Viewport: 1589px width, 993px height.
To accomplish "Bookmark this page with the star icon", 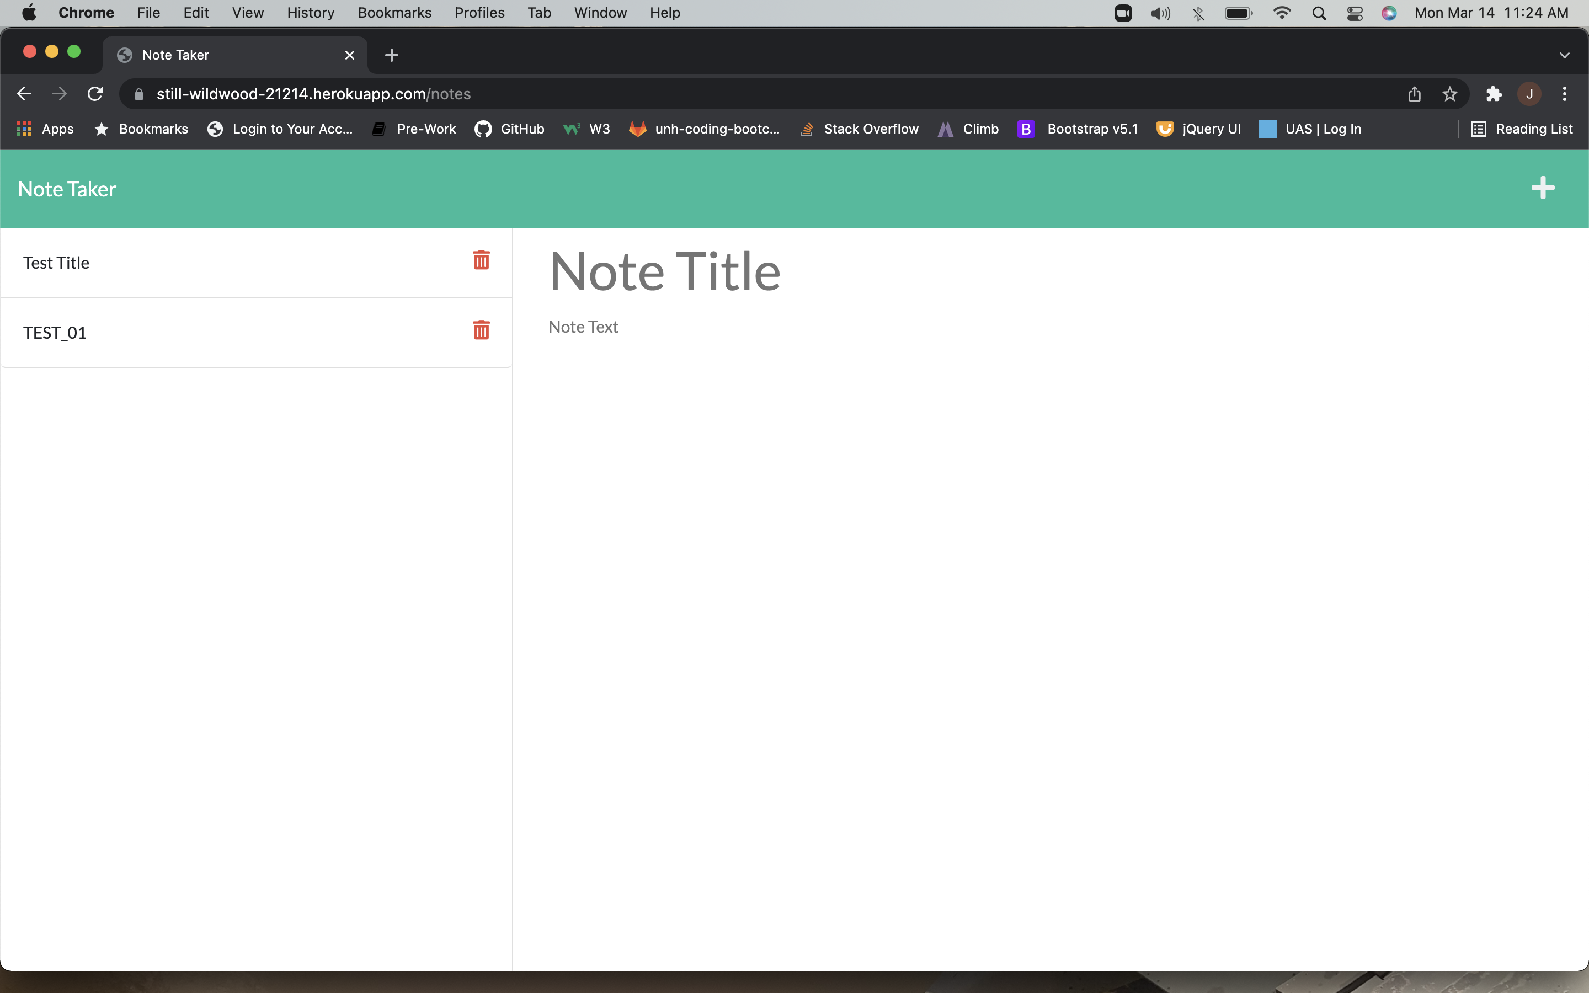I will point(1449,94).
